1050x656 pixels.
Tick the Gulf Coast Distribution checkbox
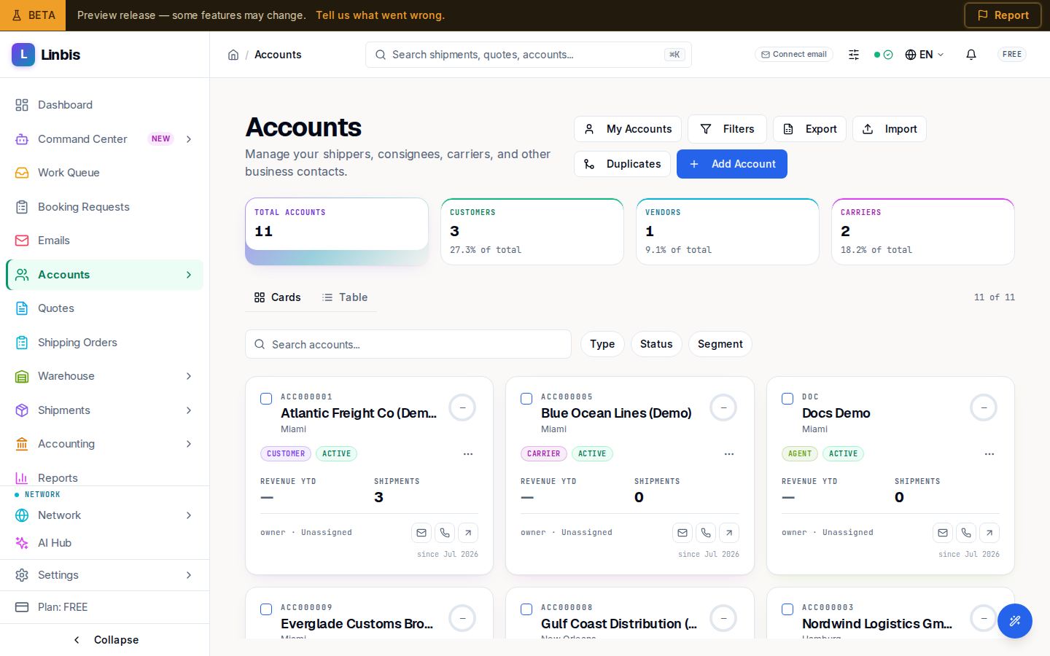[x=526, y=609]
